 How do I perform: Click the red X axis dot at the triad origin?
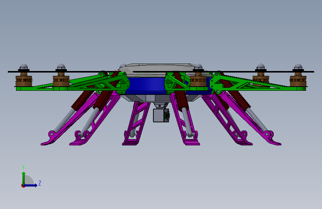[x=23, y=186]
